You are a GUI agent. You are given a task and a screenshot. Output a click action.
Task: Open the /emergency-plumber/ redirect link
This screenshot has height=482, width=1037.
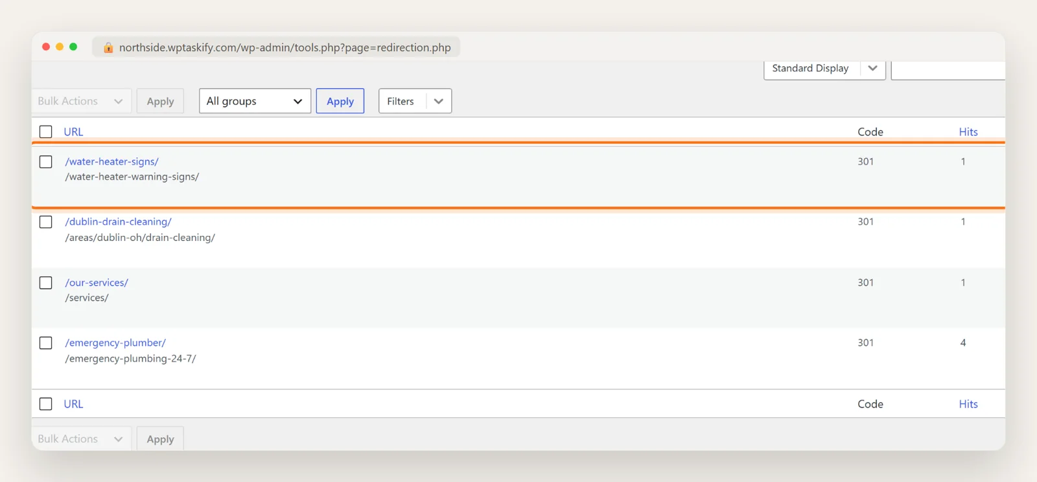pyautogui.click(x=115, y=343)
